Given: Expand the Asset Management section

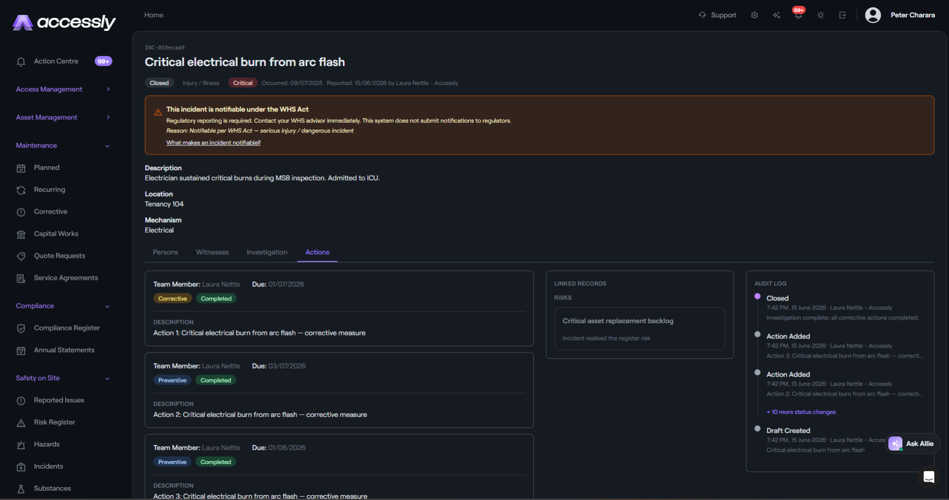Looking at the screenshot, I should point(63,117).
